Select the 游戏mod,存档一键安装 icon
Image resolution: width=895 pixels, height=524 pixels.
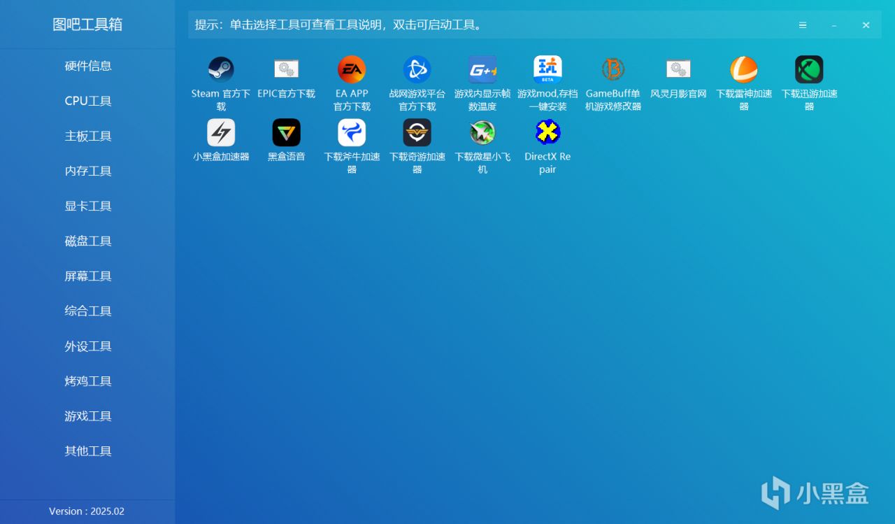547,69
